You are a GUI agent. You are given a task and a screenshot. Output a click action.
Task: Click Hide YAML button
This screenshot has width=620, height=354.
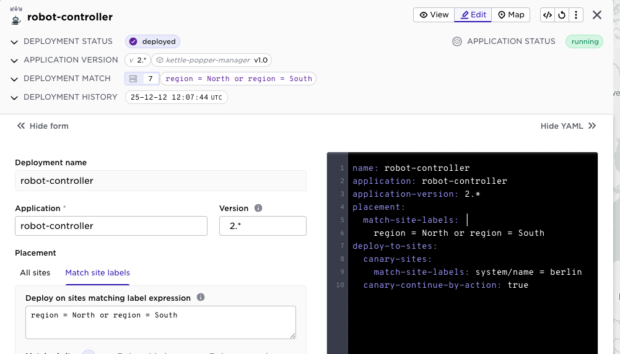pos(568,126)
